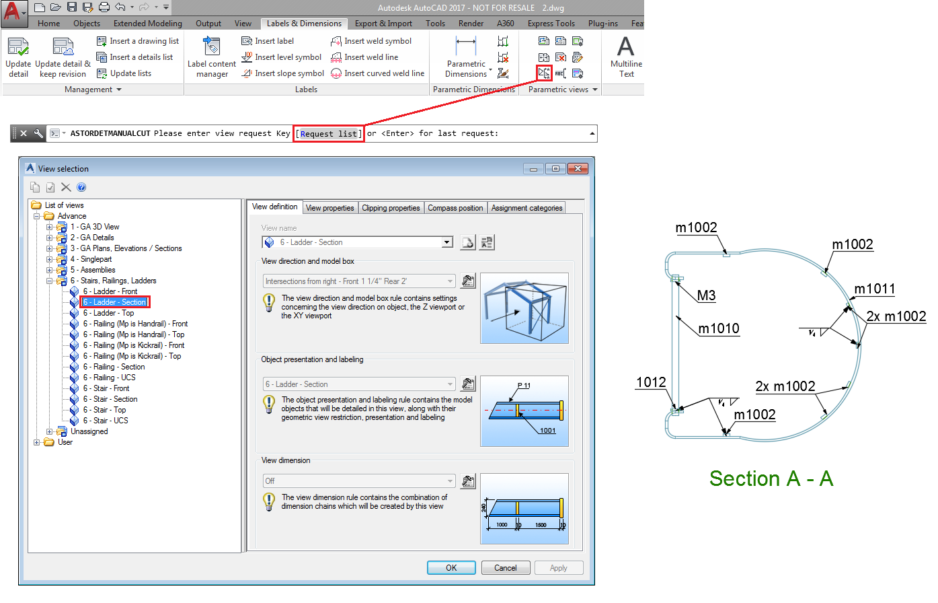This screenshot has width=938, height=603.
Task: Select 6 - Ladder - Top view
Action: pos(108,313)
